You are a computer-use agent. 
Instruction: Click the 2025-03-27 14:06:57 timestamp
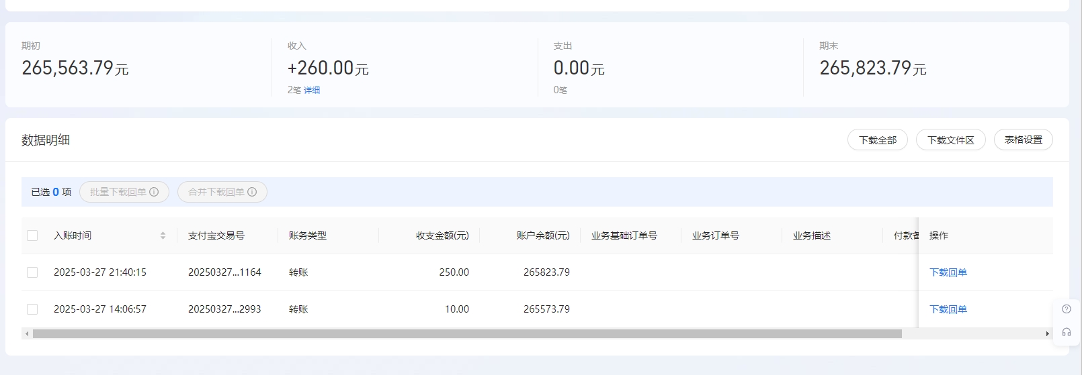click(x=100, y=309)
